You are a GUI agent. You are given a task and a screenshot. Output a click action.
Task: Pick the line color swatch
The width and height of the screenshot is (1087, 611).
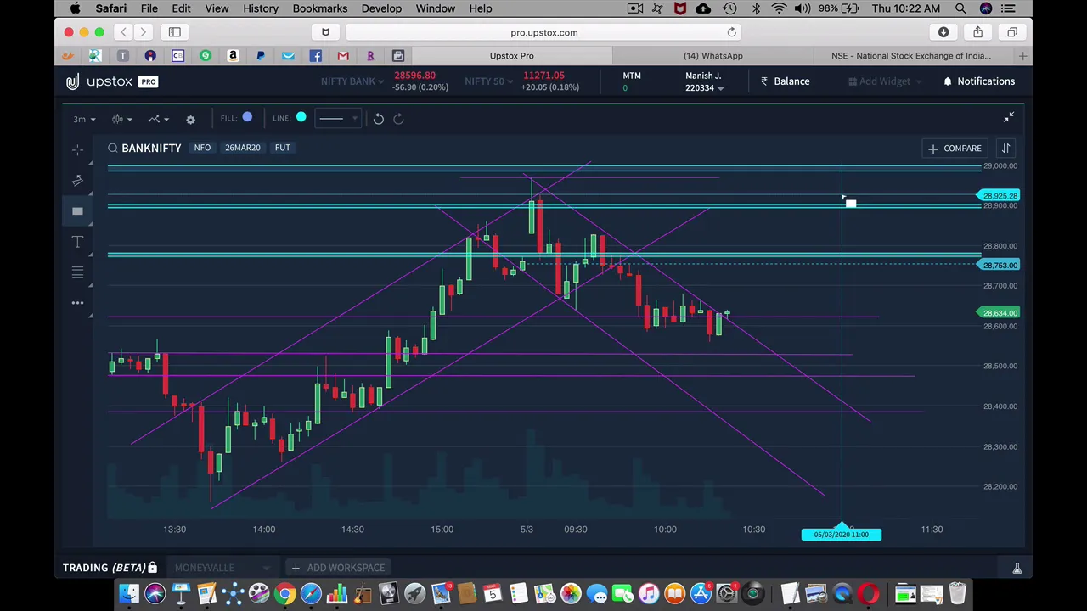pyautogui.click(x=301, y=118)
